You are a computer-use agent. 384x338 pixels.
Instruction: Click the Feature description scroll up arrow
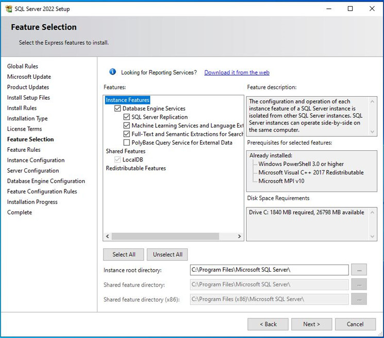(x=372, y=101)
